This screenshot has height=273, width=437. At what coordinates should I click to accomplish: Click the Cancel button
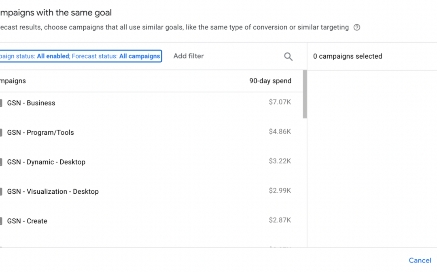coord(420,260)
